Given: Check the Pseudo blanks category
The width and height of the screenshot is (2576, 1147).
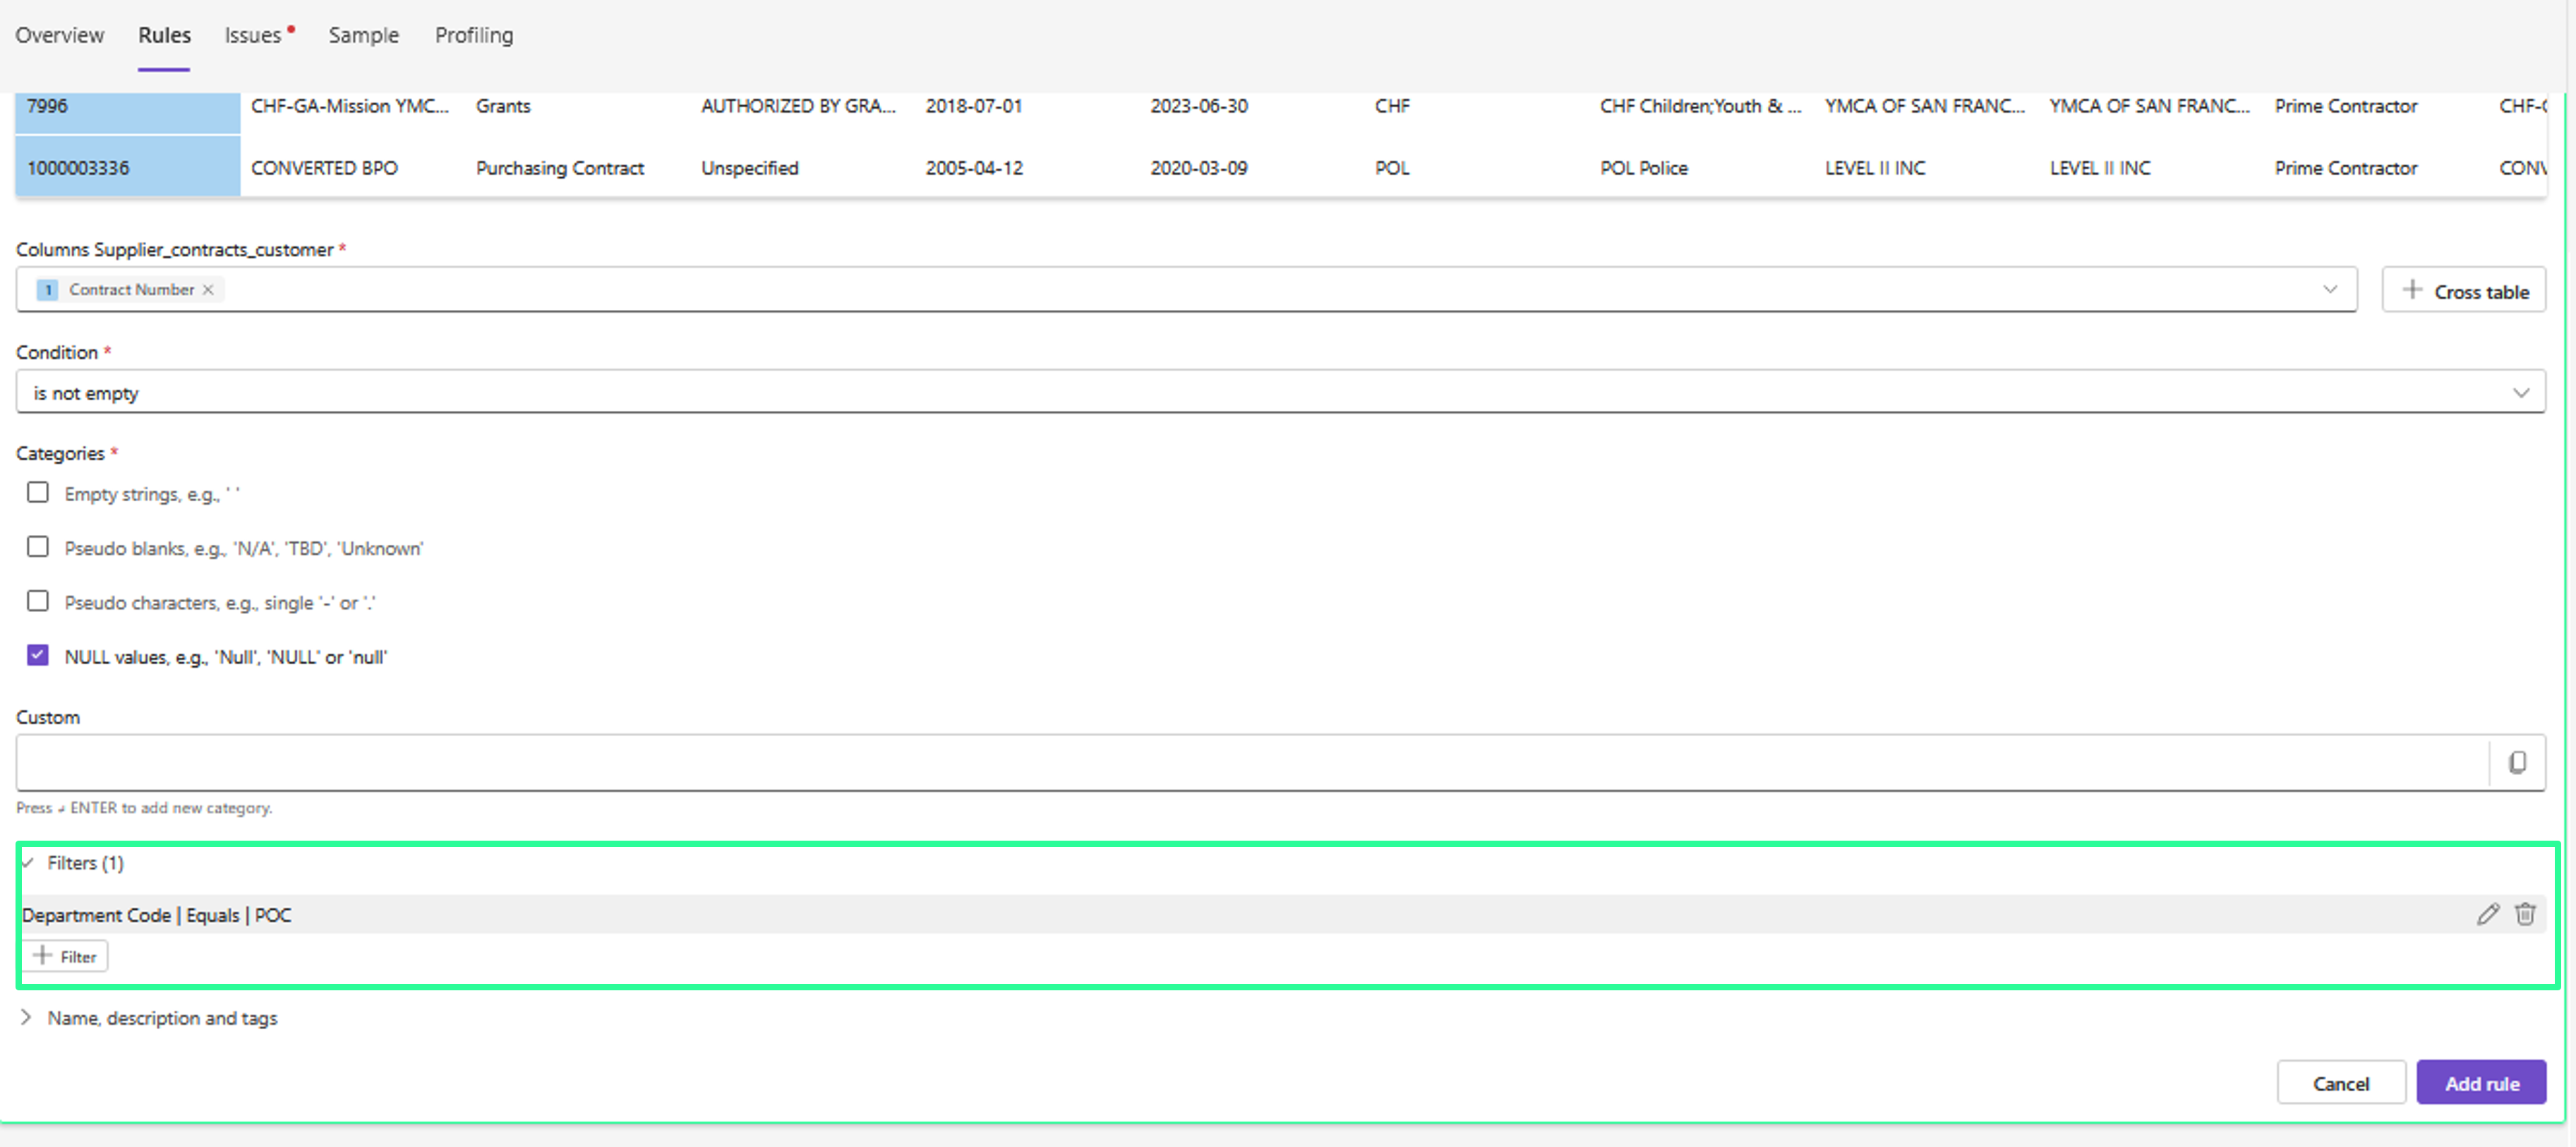Looking at the screenshot, I should (x=38, y=547).
